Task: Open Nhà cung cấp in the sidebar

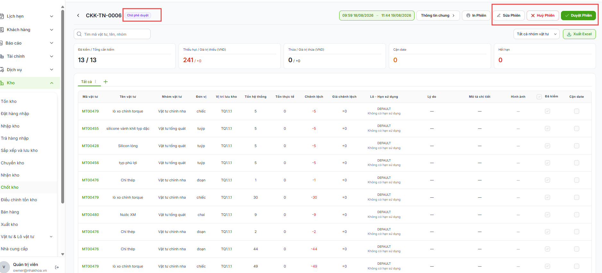Action: (x=14, y=249)
